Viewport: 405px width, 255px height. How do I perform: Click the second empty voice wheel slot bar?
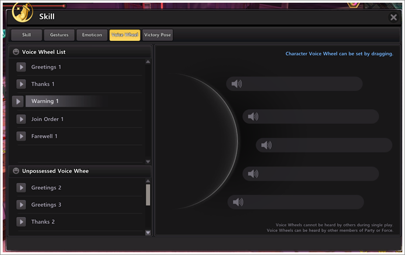click(310, 116)
